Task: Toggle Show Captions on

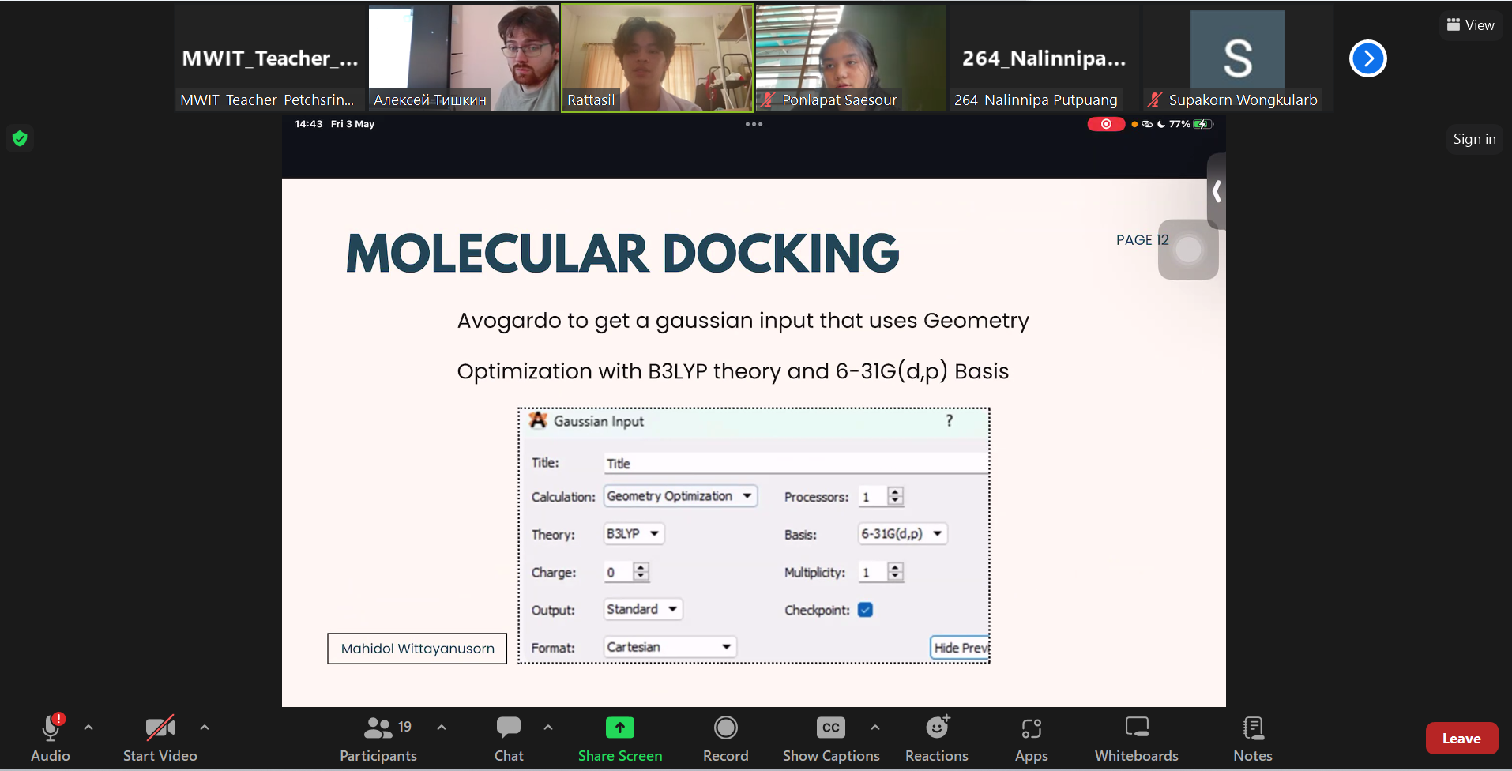Action: pyautogui.click(x=830, y=728)
